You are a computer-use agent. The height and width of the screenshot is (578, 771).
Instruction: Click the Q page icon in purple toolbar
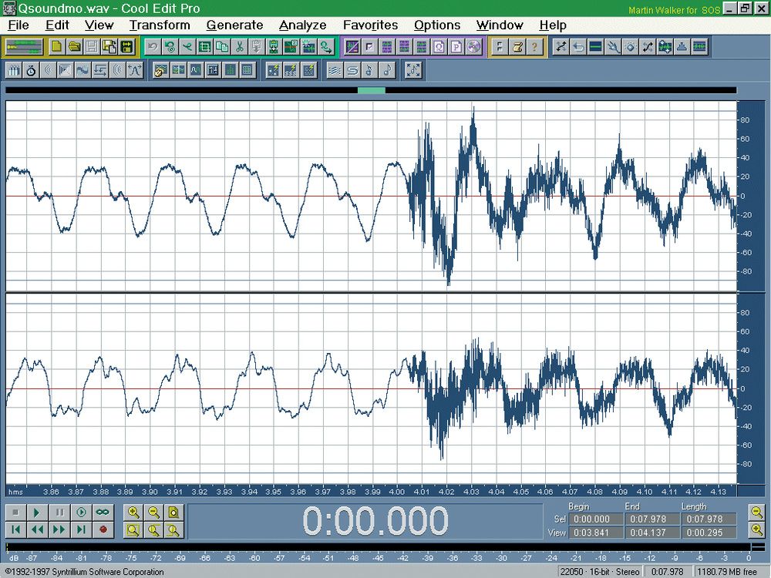pyautogui.click(x=439, y=47)
